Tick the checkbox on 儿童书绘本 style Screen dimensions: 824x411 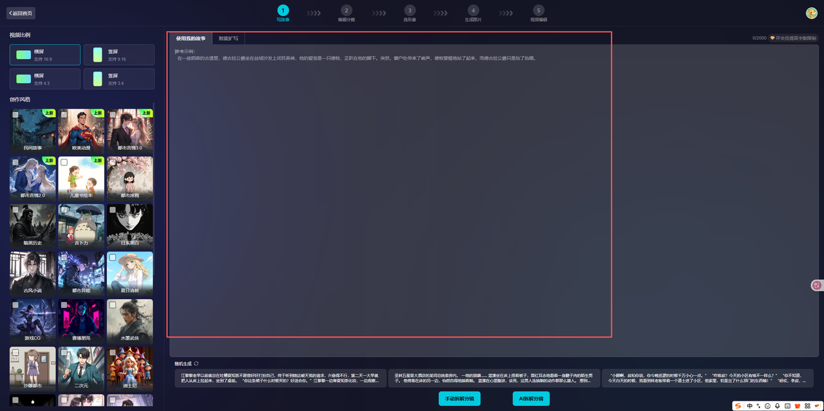coord(64,162)
